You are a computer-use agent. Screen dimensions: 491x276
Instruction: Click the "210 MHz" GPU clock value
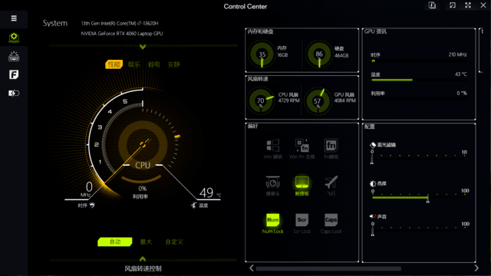coord(457,54)
